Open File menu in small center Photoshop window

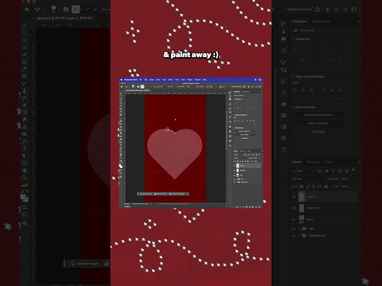[x=141, y=80]
